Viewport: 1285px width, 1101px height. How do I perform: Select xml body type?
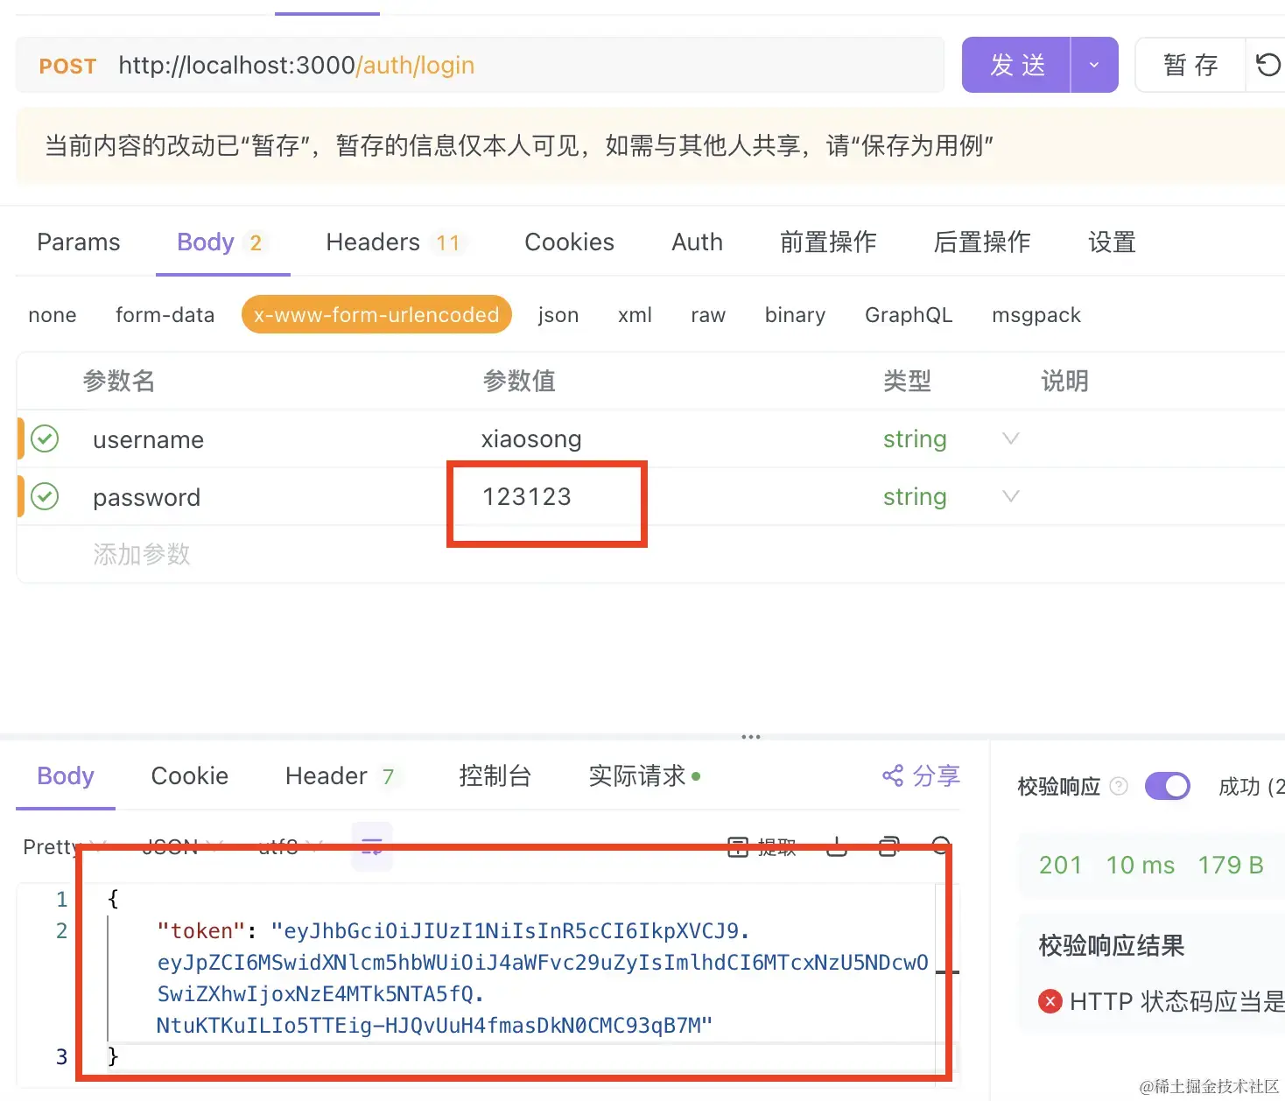pos(635,315)
